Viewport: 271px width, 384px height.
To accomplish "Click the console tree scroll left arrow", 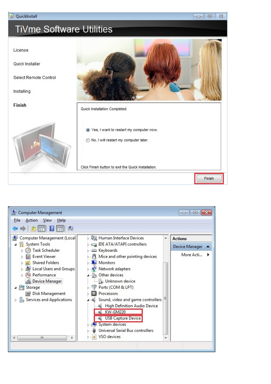I will click(14, 338).
